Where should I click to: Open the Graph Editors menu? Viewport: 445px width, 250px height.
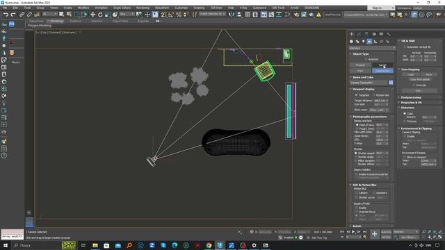click(122, 8)
